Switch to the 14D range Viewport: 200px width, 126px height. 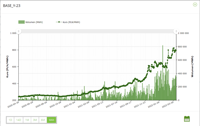[19, 120]
